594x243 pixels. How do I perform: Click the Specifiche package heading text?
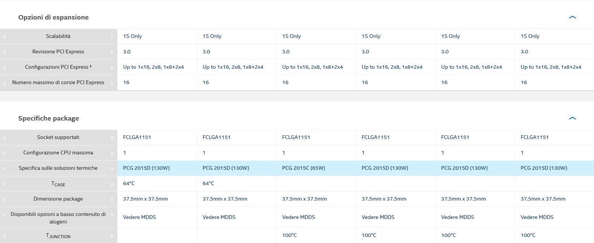click(49, 118)
